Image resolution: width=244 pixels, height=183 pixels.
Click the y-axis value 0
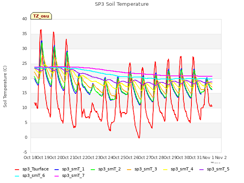coord(26,138)
